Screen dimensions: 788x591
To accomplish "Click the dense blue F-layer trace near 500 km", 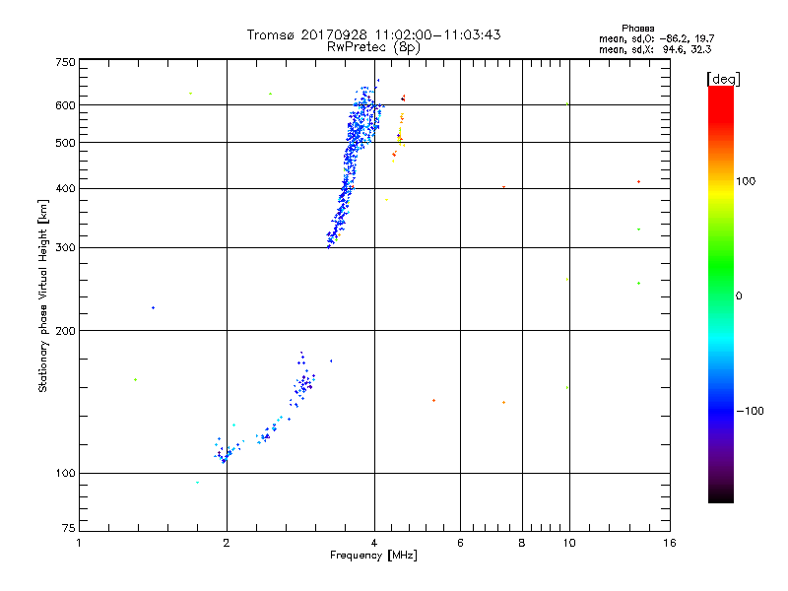I will click(355, 143).
